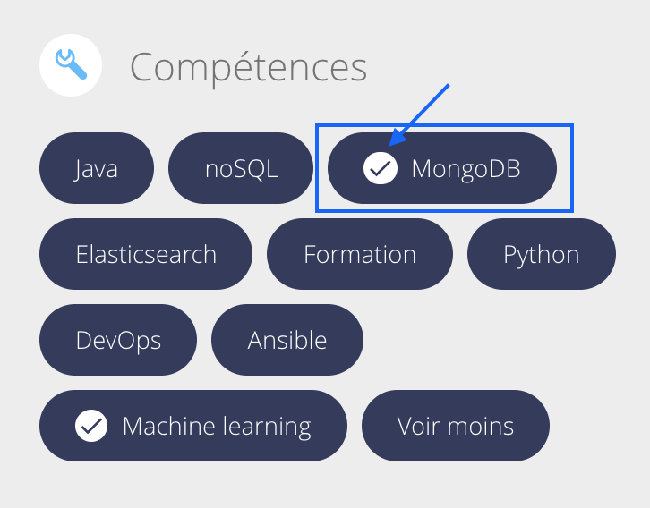Click the blue highlight frame's top edge
Screen dimensions: 650x508
(x=444, y=124)
